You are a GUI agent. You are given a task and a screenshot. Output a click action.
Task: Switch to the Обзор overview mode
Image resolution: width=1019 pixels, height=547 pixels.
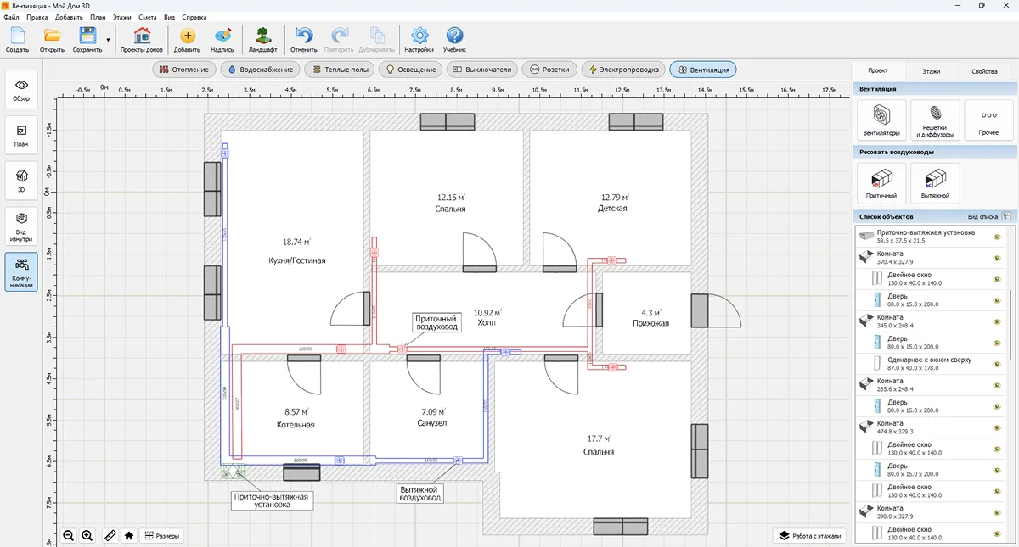click(21, 90)
